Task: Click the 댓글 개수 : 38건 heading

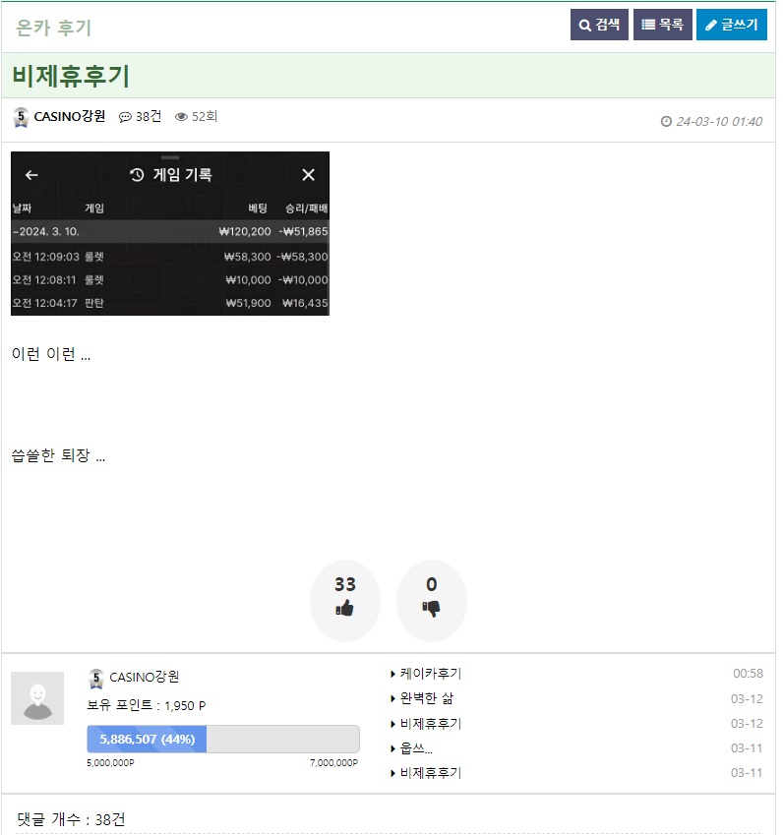Action: click(71, 819)
